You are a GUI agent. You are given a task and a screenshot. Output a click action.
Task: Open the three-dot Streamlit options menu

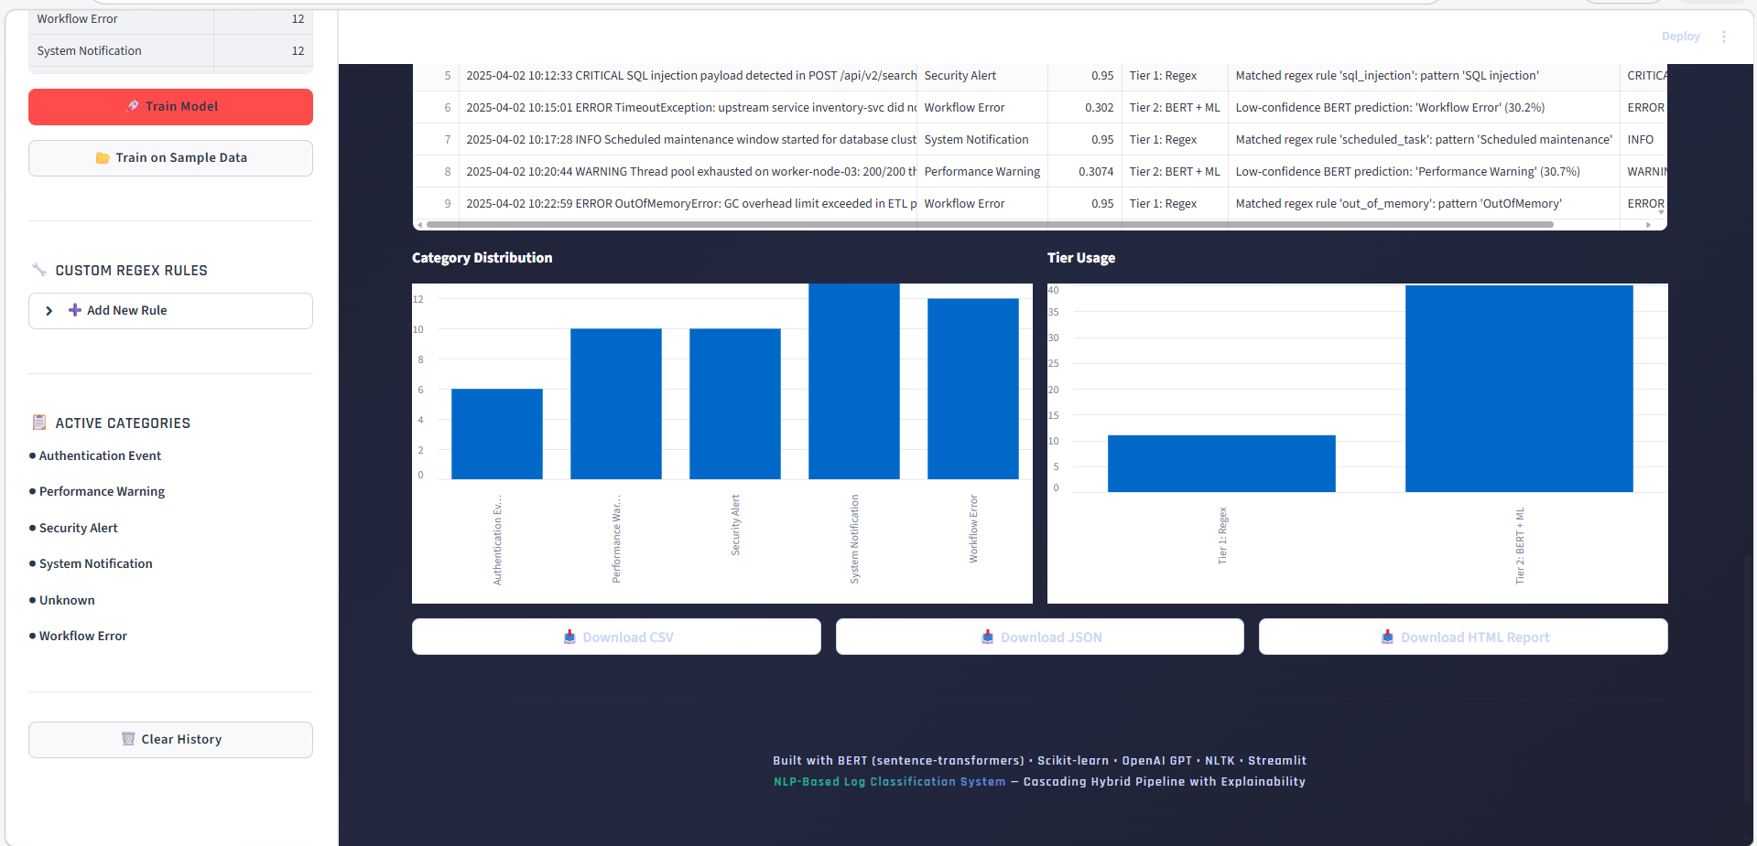(1725, 36)
